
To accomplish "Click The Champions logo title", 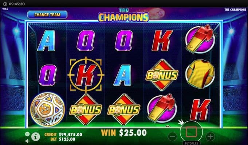I will [x=124, y=15].
